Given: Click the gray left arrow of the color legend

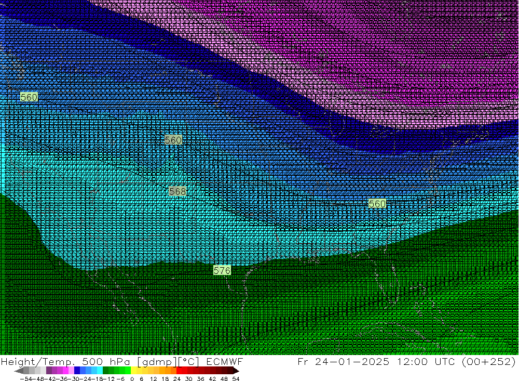Looking at the screenshot, I should tap(19, 371).
